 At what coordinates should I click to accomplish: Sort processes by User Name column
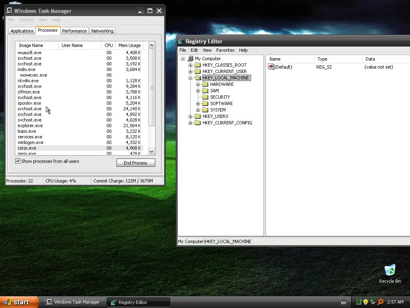tap(80, 45)
